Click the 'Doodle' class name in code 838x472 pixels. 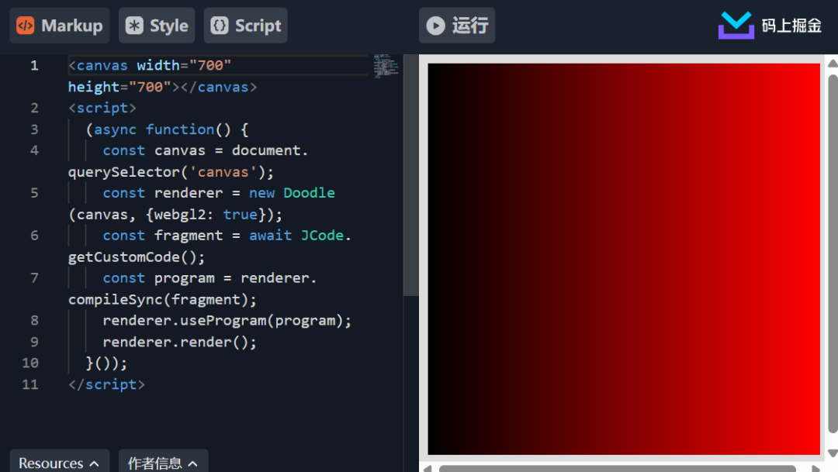[309, 193]
